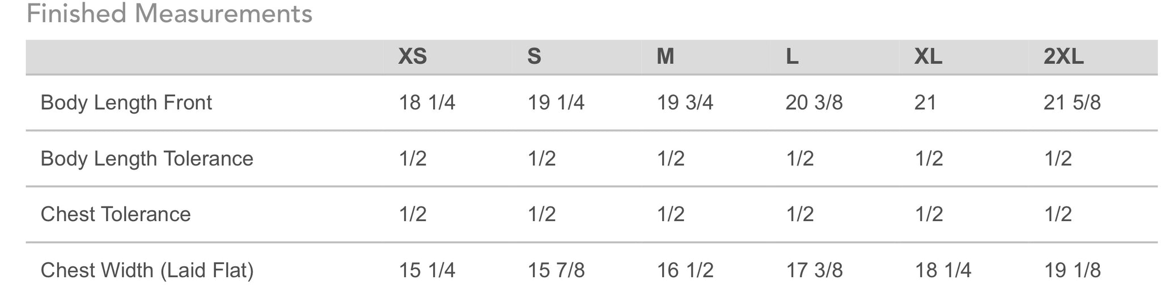This screenshot has width=1161, height=298.
Task: Select the M body length 19 3/4
Action: [685, 102]
